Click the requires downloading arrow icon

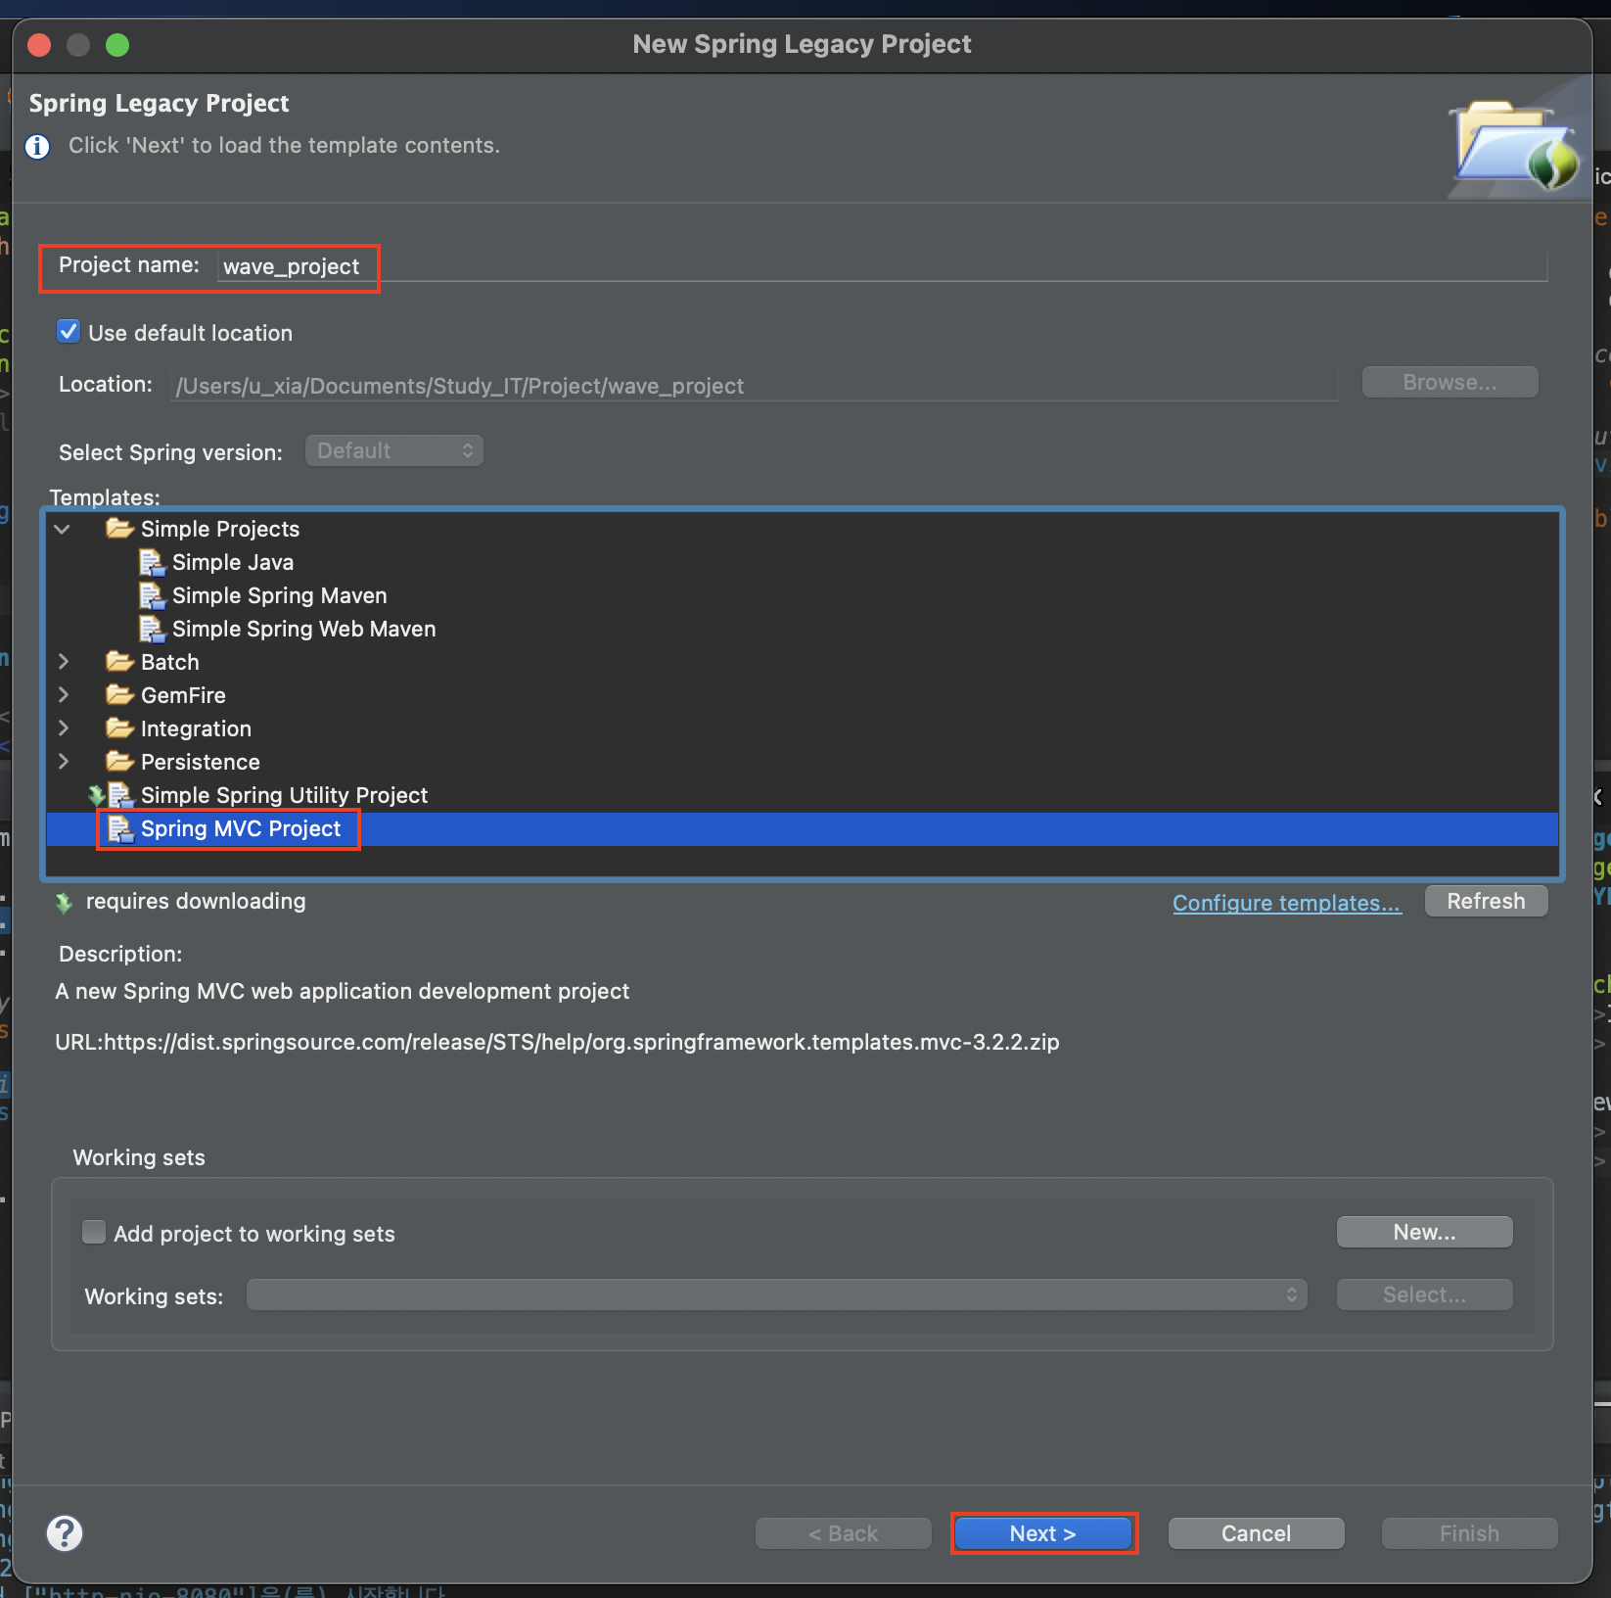(64, 903)
